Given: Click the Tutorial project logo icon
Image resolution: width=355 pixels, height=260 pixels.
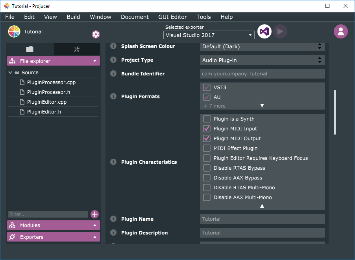Looking at the screenshot, I should (x=14, y=31).
